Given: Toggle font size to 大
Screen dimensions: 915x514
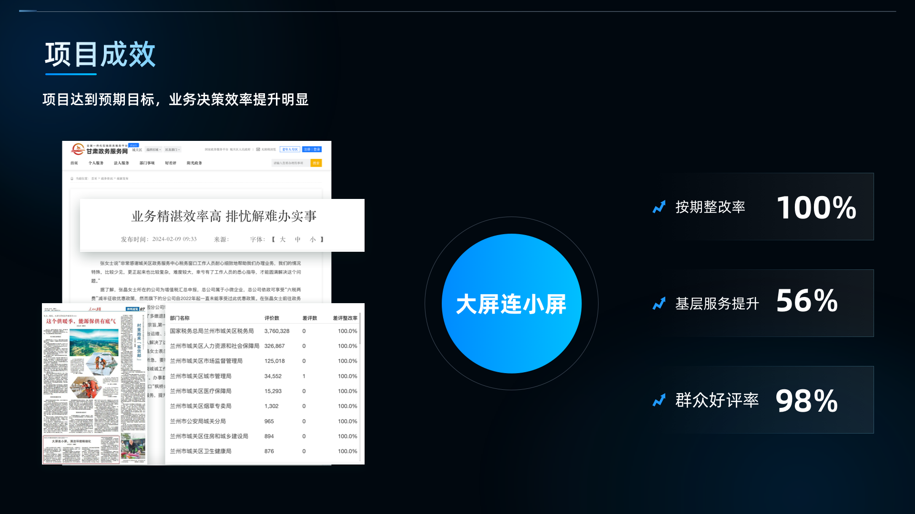Looking at the screenshot, I should coord(282,240).
